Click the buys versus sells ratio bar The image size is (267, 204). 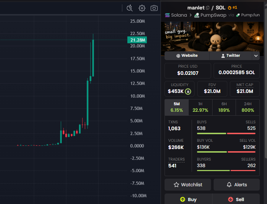[x=226, y=133]
